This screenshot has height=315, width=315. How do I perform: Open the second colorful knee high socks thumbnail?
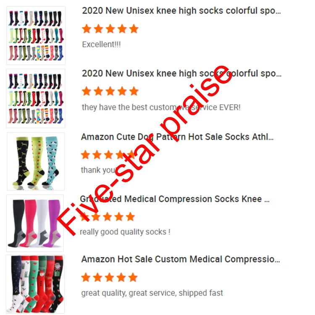[36, 98]
